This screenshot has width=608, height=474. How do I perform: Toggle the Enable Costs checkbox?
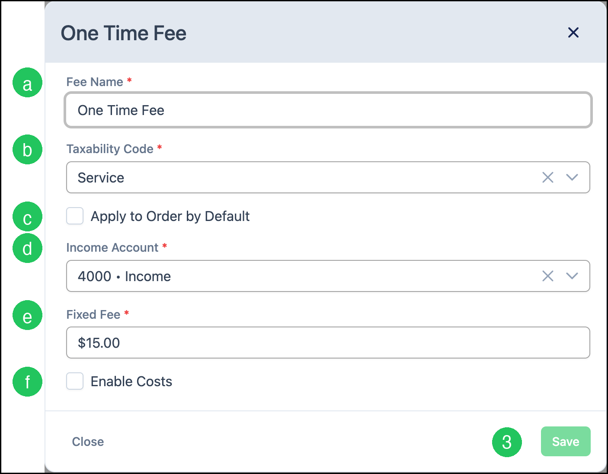[x=75, y=381]
